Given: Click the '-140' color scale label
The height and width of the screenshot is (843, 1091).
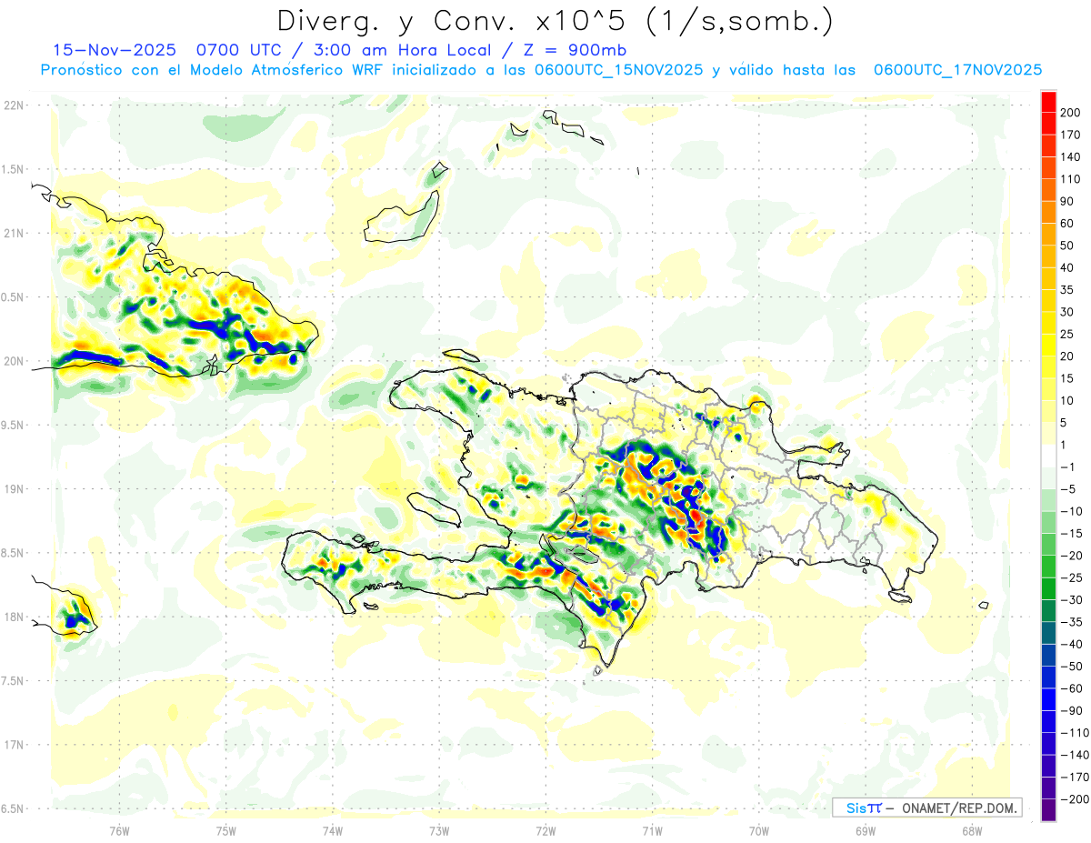Looking at the screenshot, I should [x=1073, y=756].
